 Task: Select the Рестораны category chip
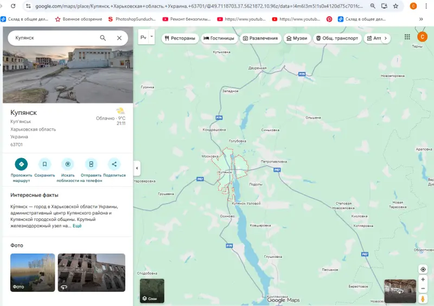click(180, 38)
